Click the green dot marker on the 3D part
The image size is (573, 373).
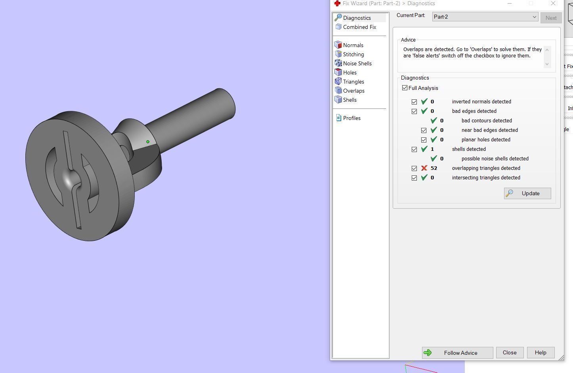click(148, 142)
